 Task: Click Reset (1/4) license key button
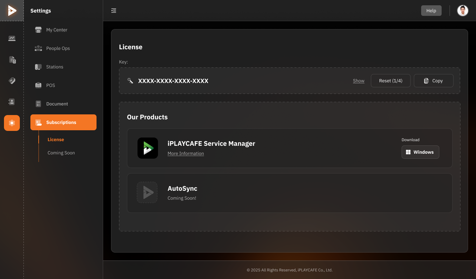[391, 81]
